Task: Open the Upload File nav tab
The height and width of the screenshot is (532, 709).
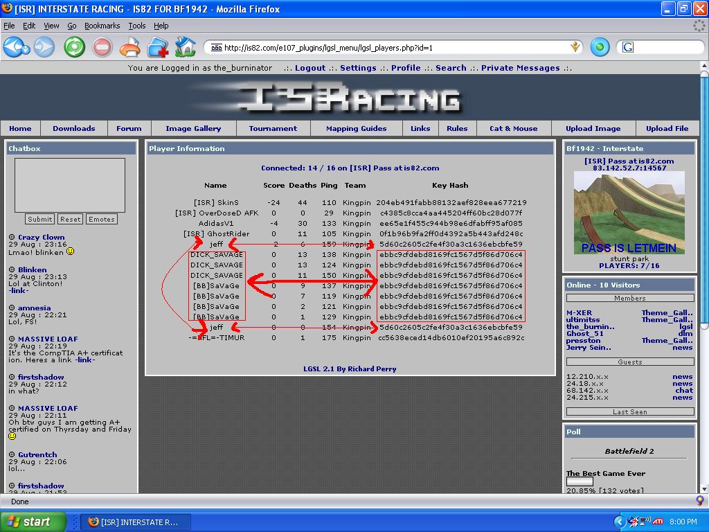Action: 667,128
